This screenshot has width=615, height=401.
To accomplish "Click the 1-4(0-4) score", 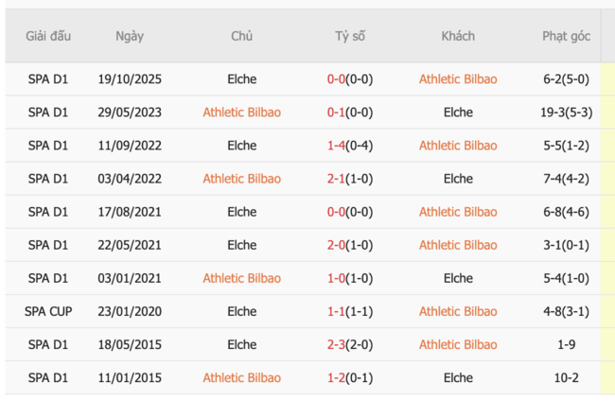I will click(x=350, y=146).
